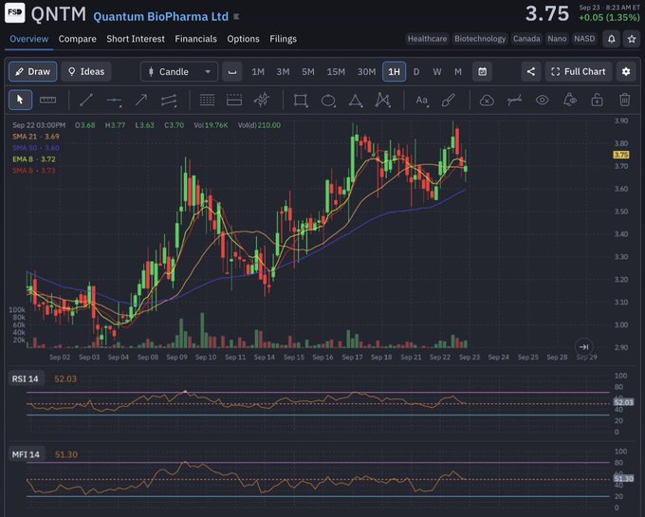Switch to 3M timeframe
Screen dimensions: 645x517
(283, 72)
